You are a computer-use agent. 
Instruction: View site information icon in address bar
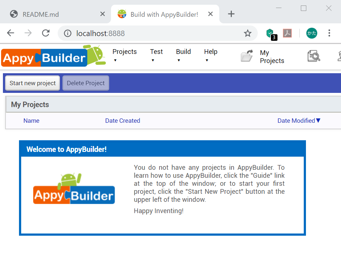tap(68, 34)
